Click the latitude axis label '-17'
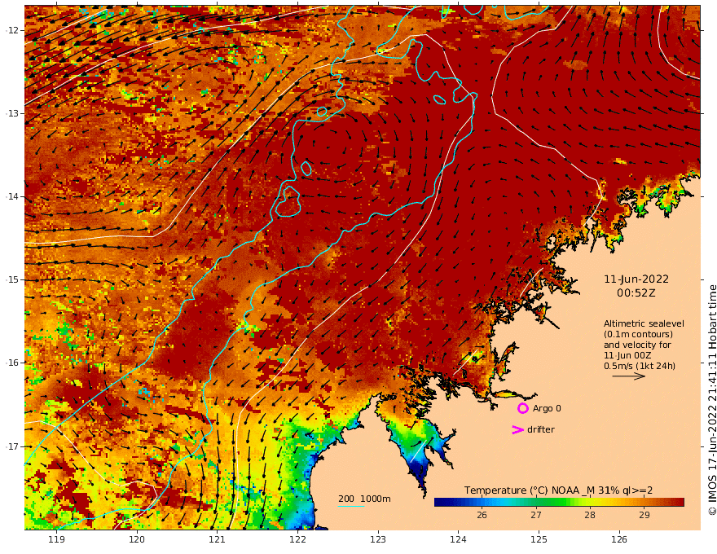Viewport: 717px width, 554px height. [12, 446]
